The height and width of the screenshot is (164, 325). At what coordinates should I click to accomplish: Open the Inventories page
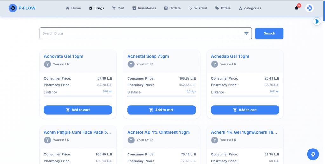[x=144, y=8]
